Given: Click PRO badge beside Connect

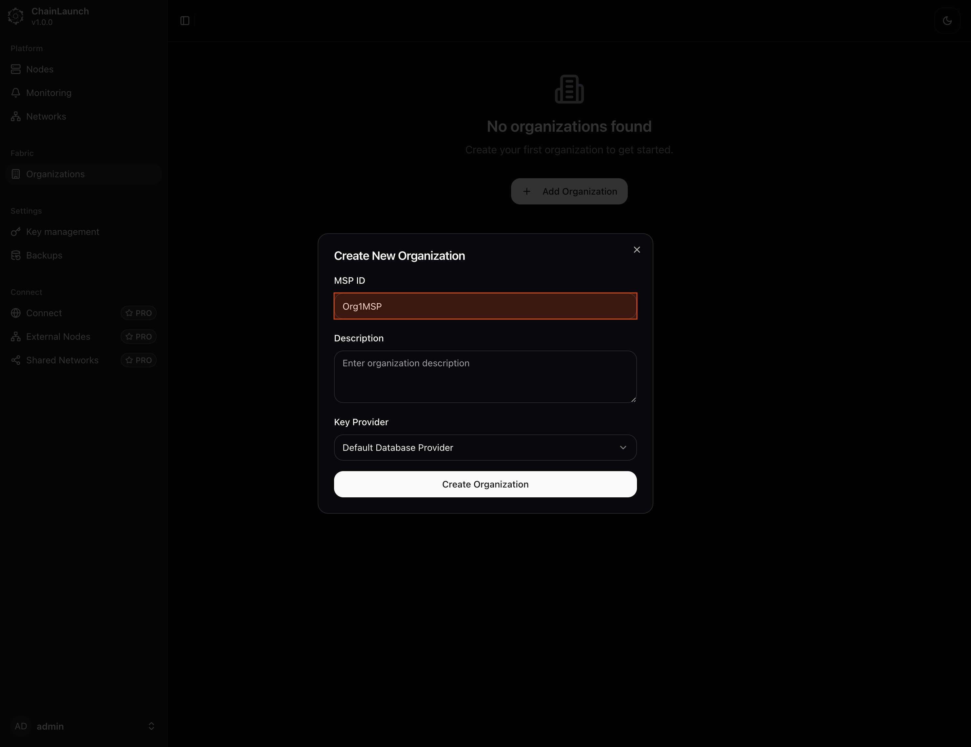Looking at the screenshot, I should pyautogui.click(x=139, y=313).
